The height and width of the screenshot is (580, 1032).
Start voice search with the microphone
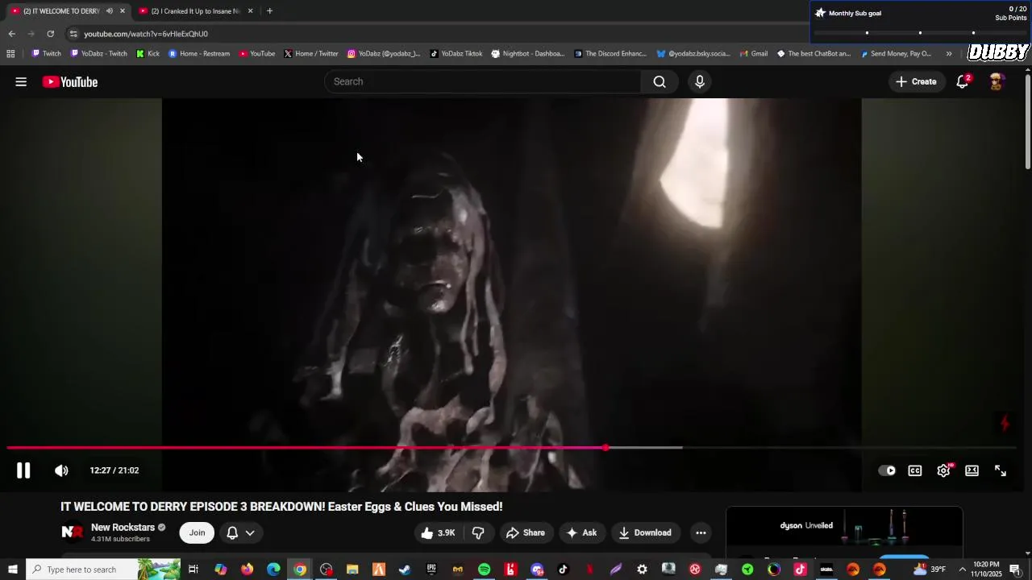click(700, 81)
